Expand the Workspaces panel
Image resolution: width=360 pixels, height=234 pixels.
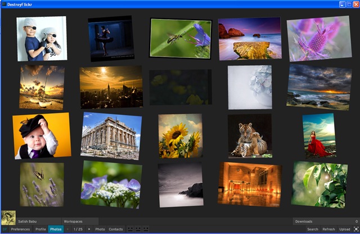(x=80, y=222)
